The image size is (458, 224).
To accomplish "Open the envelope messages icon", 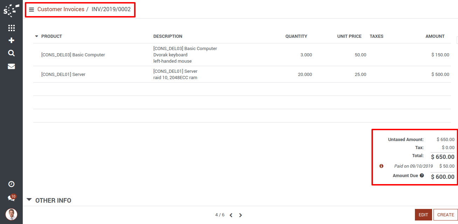I will tap(11, 66).
